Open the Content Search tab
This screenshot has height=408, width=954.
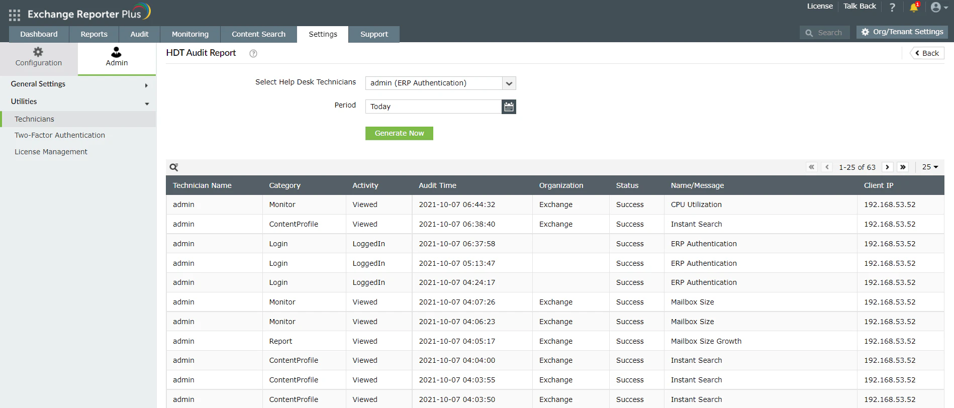[x=258, y=34]
